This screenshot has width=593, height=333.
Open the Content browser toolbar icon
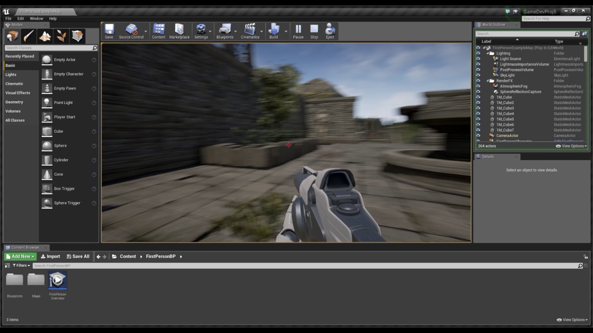pyautogui.click(x=158, y=31)
